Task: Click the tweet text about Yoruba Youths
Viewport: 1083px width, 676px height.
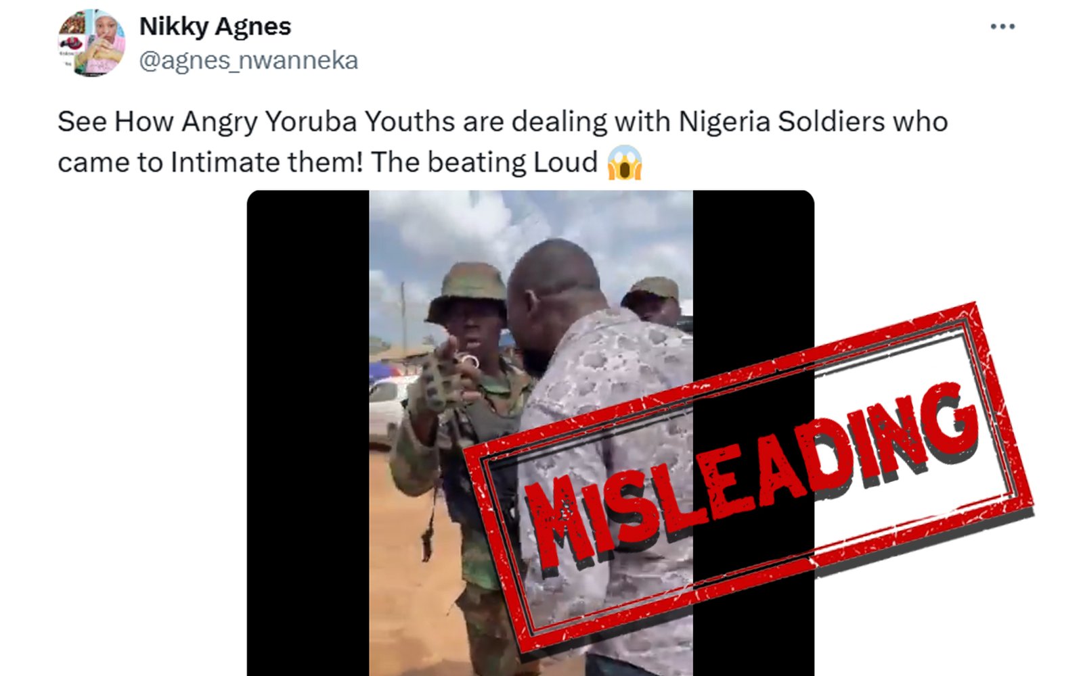Action: (502, 142)
